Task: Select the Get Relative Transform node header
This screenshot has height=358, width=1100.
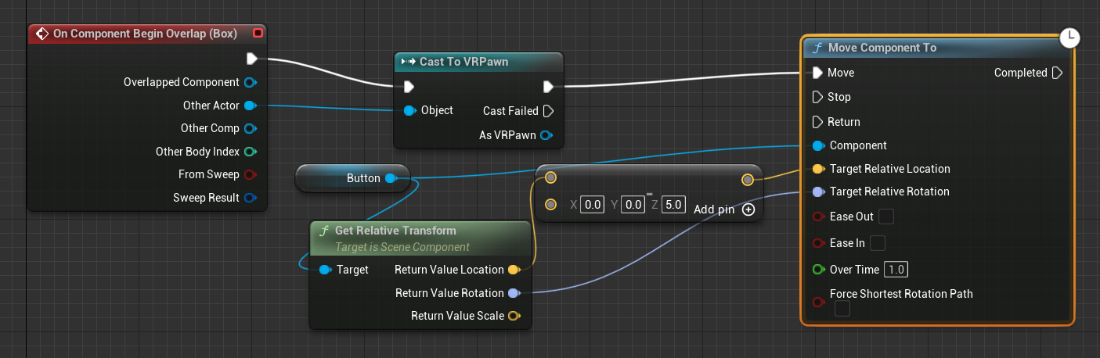Action: [x=395, y=231]
